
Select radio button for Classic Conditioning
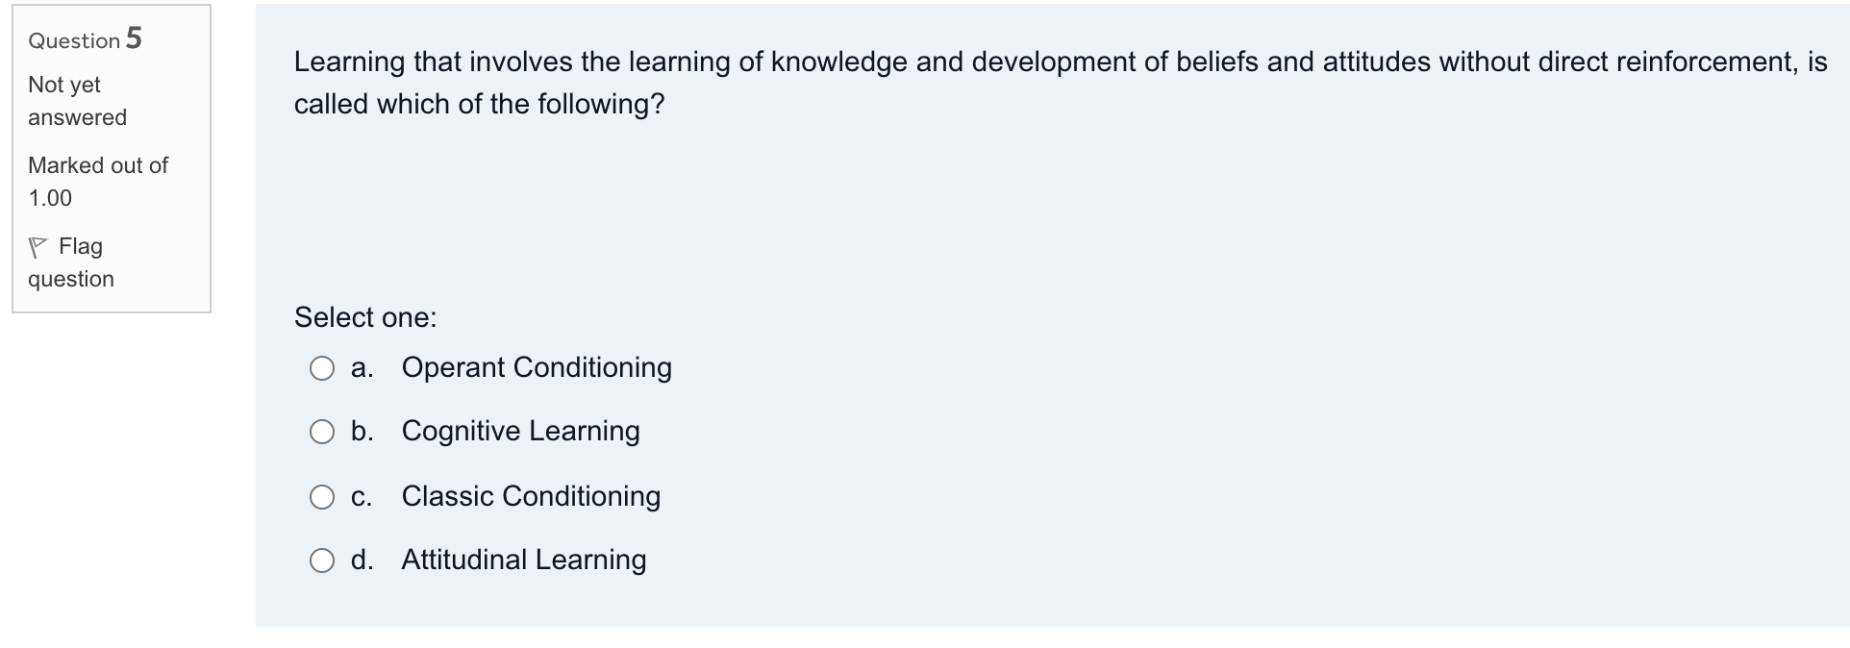click(x=322, y=496)
